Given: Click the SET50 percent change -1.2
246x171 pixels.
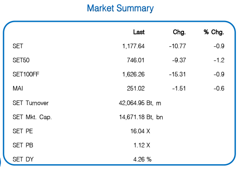Looking at the screenshot, I should (219, 60).
